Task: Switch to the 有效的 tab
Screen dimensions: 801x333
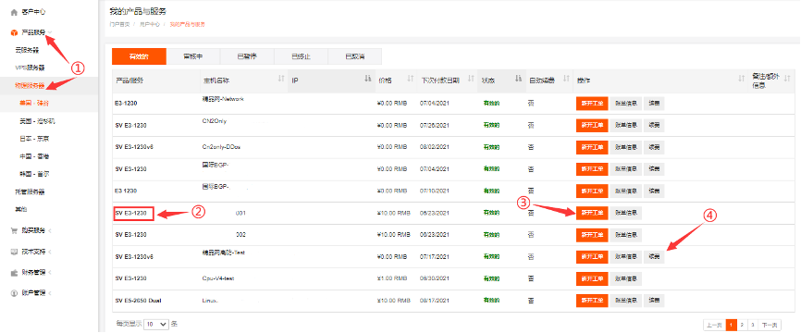Action: [139, 56]
